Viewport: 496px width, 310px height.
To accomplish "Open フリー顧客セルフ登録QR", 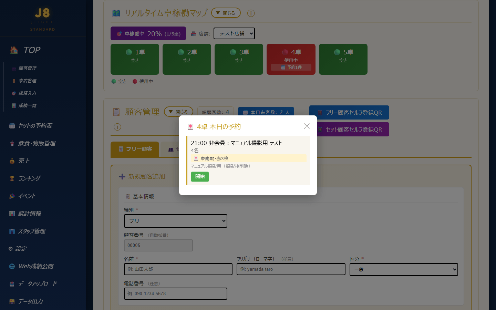I will (349, 113).
